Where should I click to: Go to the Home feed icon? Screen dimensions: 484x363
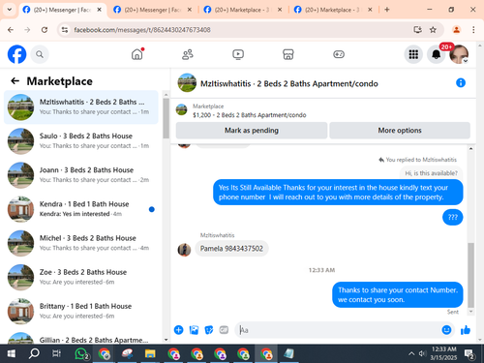(x=137, y=54)
